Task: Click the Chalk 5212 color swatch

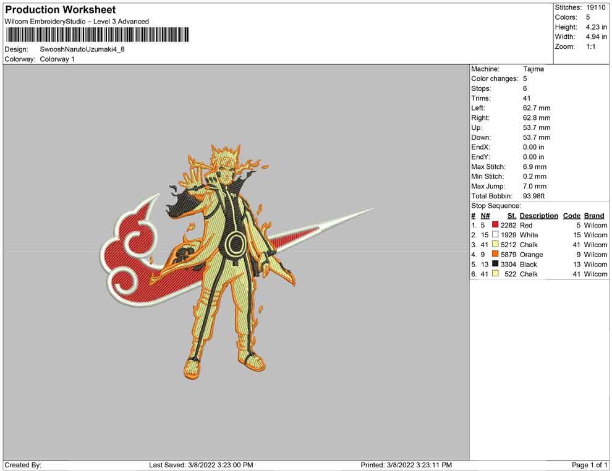Action: [495, 244]
